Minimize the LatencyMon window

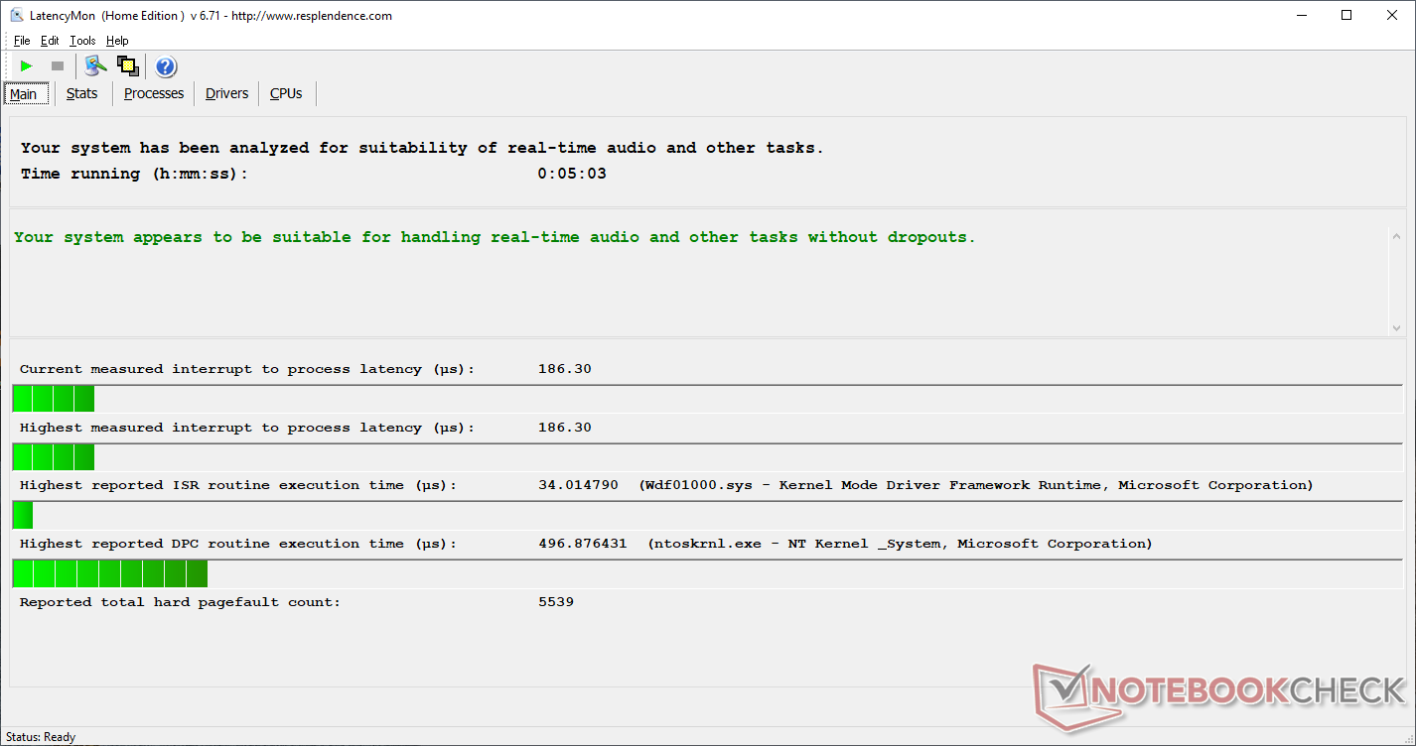[x=1302, y=15]
